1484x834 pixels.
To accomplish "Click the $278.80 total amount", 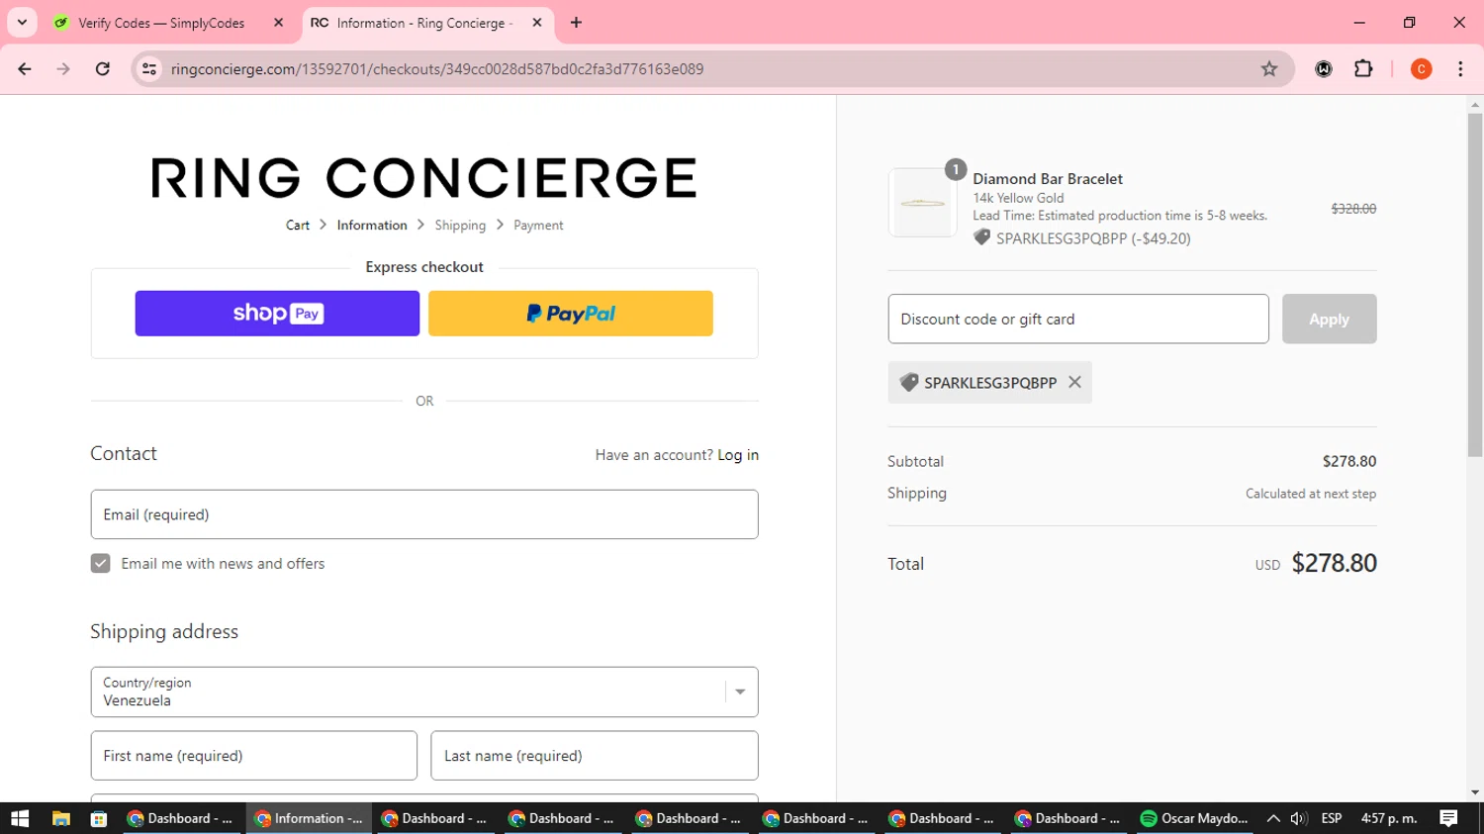I will pos(1334,563).
